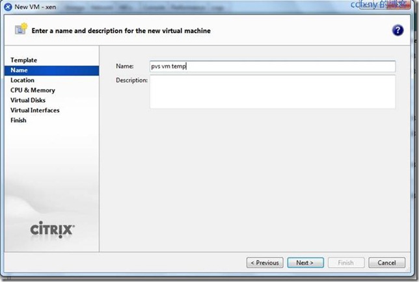The image size is (419, 282).
Task: Select the Template step in sidebar
Action: [24, 60]
